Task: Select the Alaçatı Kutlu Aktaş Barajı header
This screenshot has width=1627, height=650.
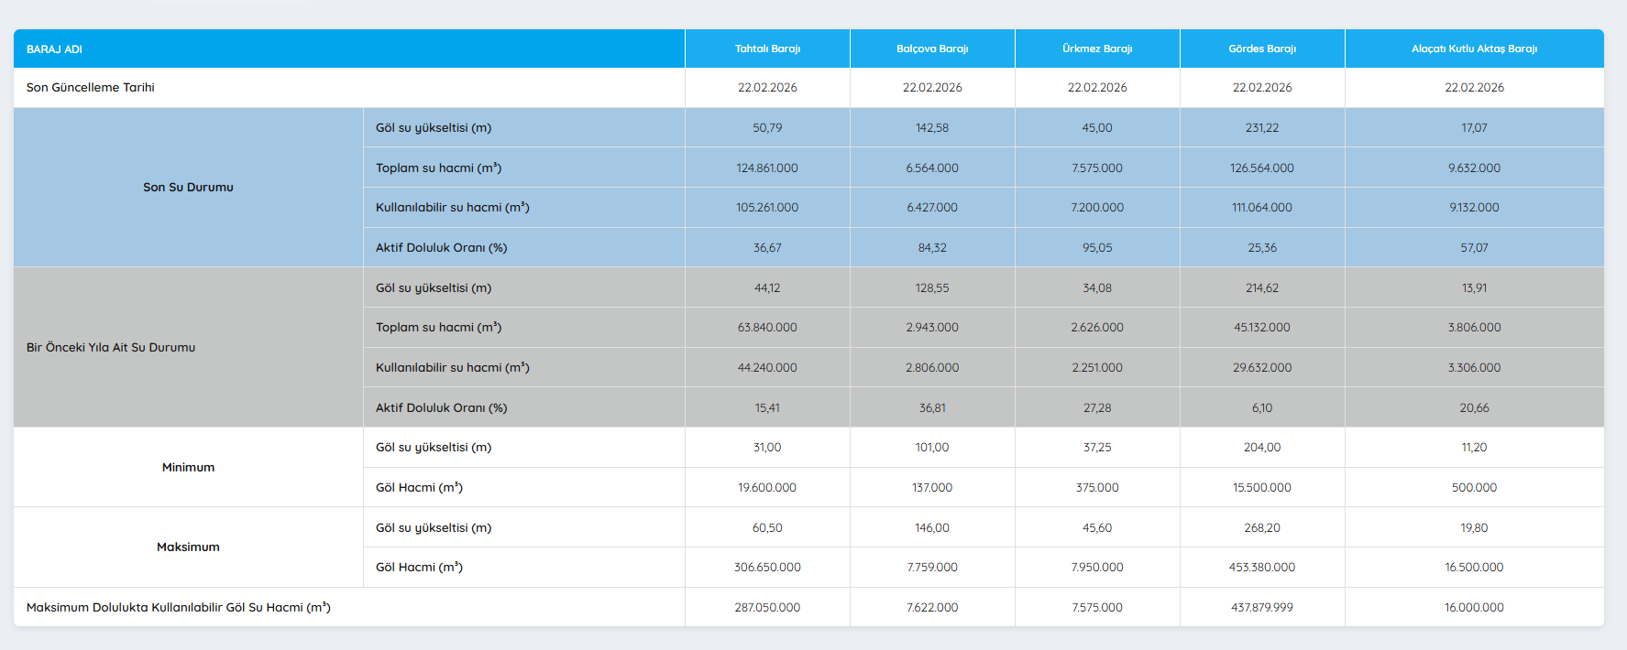Action: [1474, 49]
